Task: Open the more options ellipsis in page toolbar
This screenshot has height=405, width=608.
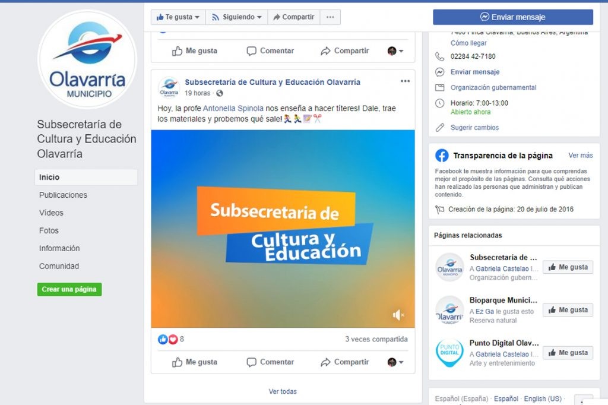Action: (330, 17)
